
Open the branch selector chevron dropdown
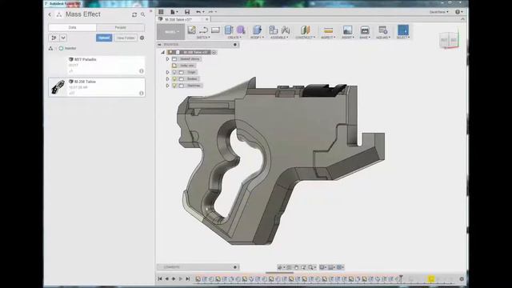tap(63, 38)
